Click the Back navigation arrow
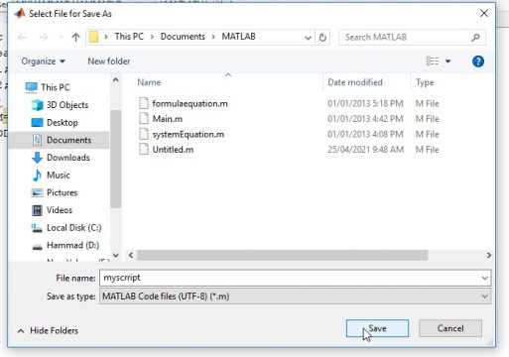This screenshot has width=509, height=357. click(22, 37)
